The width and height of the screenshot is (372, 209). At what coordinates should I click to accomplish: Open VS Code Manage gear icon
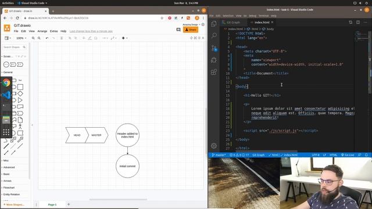(x=214, y=146)
